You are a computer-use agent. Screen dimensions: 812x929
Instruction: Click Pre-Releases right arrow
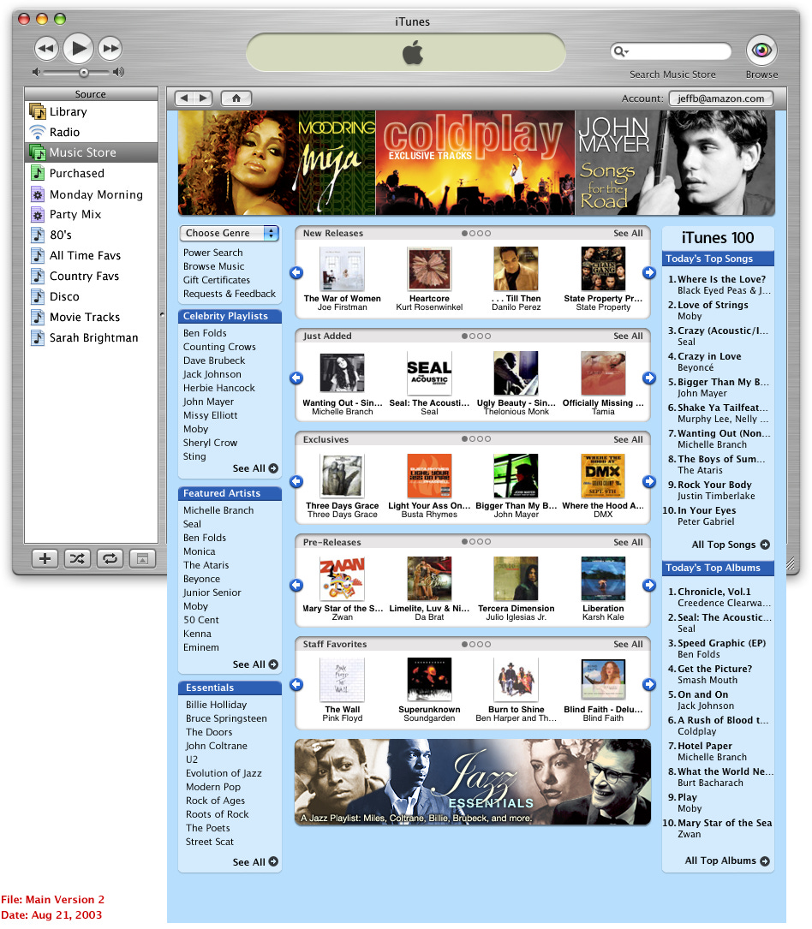649,586
